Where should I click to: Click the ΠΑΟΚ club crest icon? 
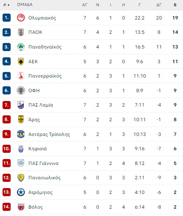[21, 32]
